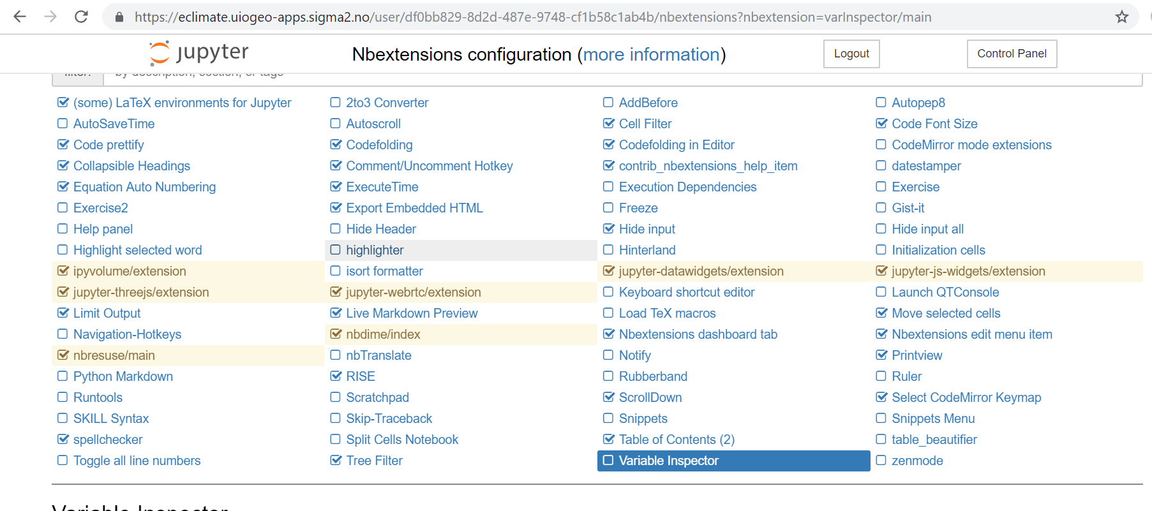Screen dimensions: 1152x511
Task: Open Jupyter home via logo
Action: tap(198, 53)
